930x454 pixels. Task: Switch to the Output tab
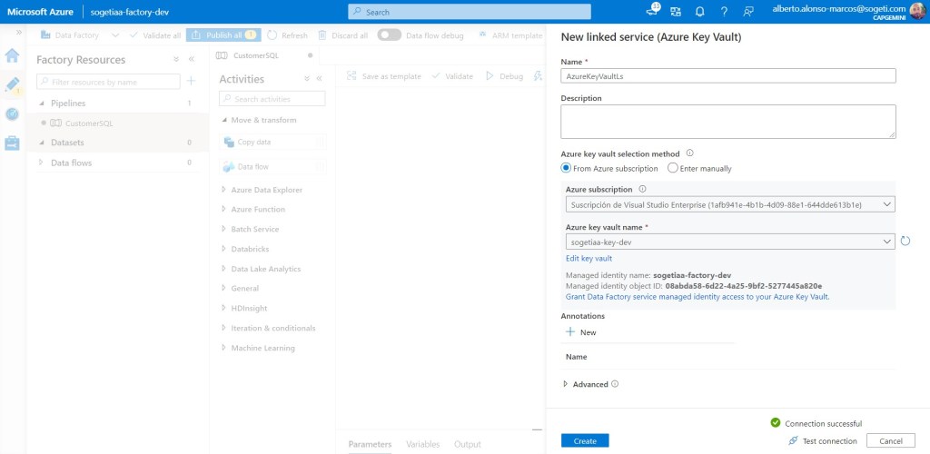[468, 444]
